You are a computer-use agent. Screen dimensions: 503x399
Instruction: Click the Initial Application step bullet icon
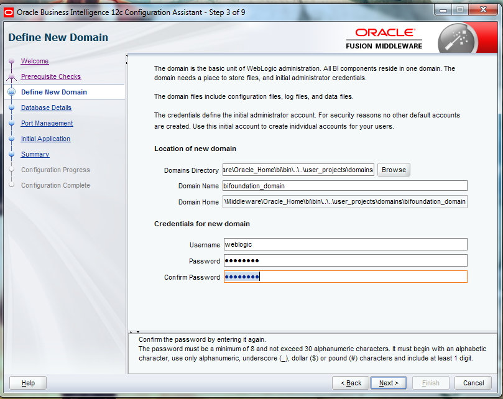click(x=12, y=139)
